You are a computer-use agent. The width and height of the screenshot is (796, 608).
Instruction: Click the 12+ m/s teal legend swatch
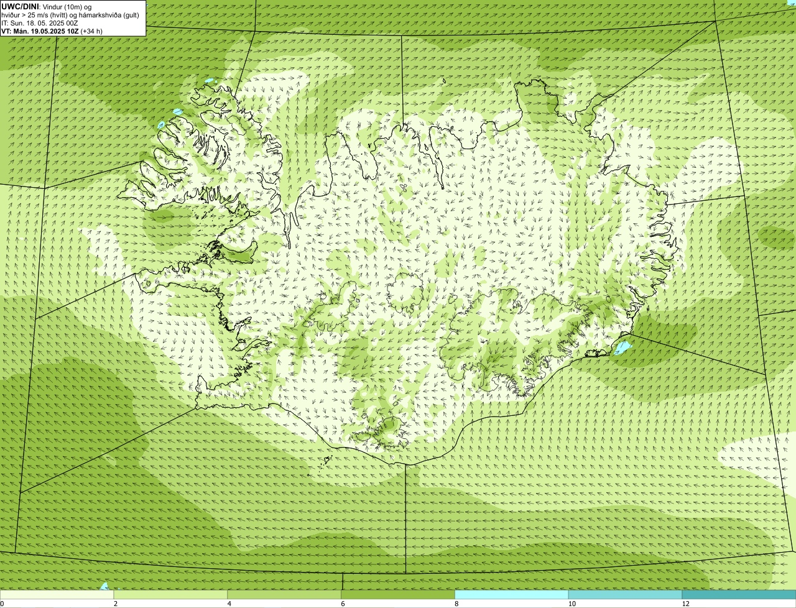[x=739, y=594]
